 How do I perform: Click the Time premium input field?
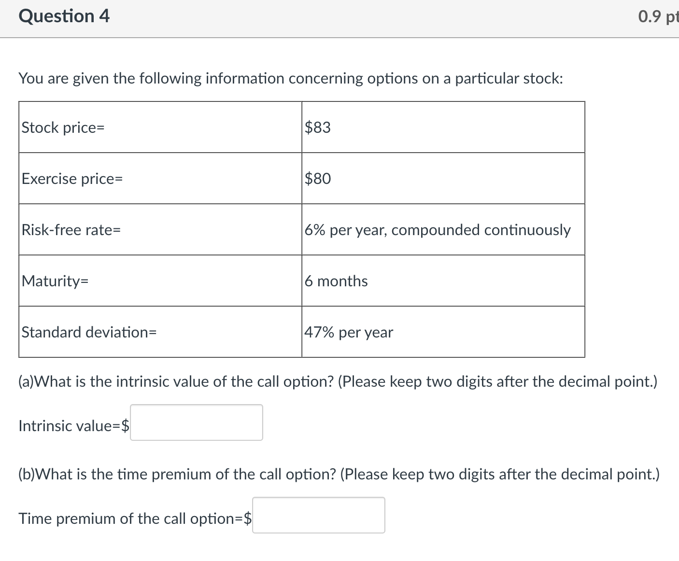[319, 515]
